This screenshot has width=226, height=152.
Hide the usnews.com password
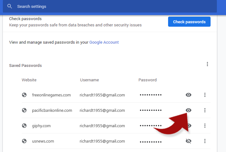tap(188, 141)
